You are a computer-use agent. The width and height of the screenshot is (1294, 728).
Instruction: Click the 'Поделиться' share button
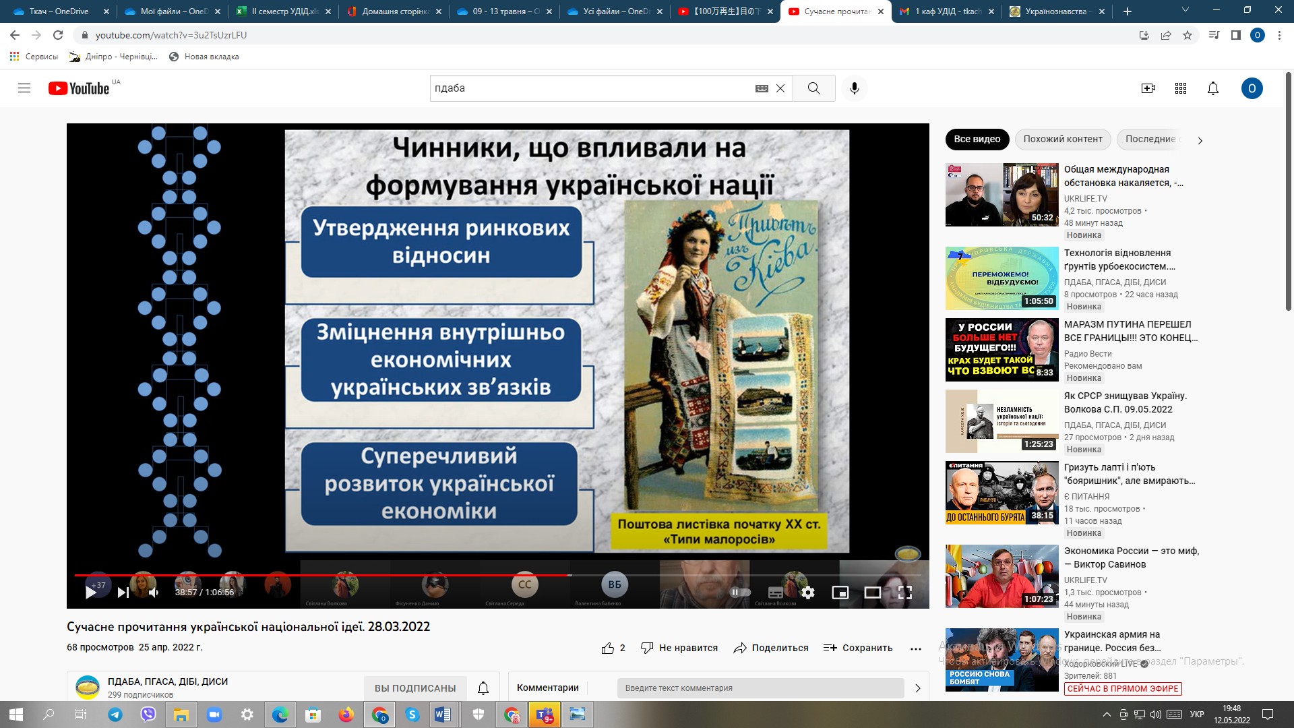point(771,648)
